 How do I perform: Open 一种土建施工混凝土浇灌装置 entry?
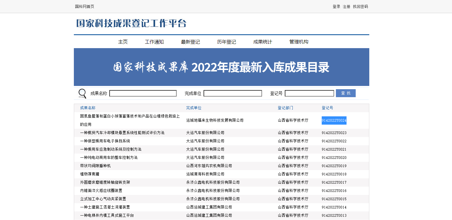point(105,207)
